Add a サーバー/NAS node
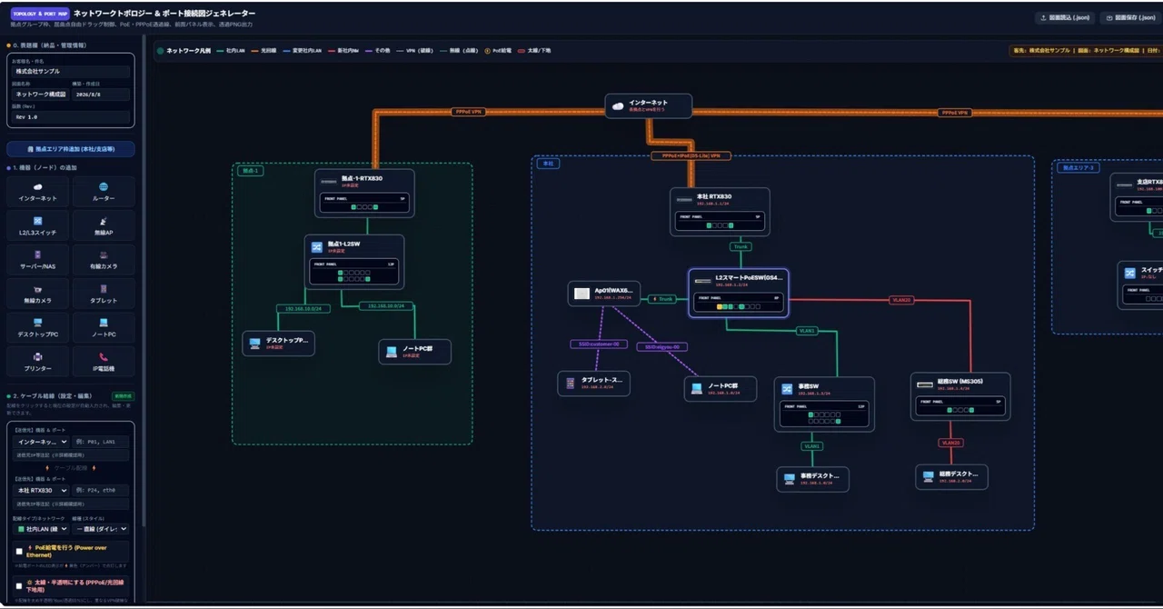The height and width of the screenshot is (609, 1163). (x=38, y=260)
